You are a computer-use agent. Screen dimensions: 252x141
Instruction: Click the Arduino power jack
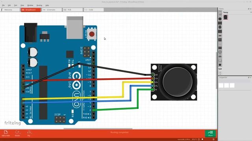coord(31,33)
